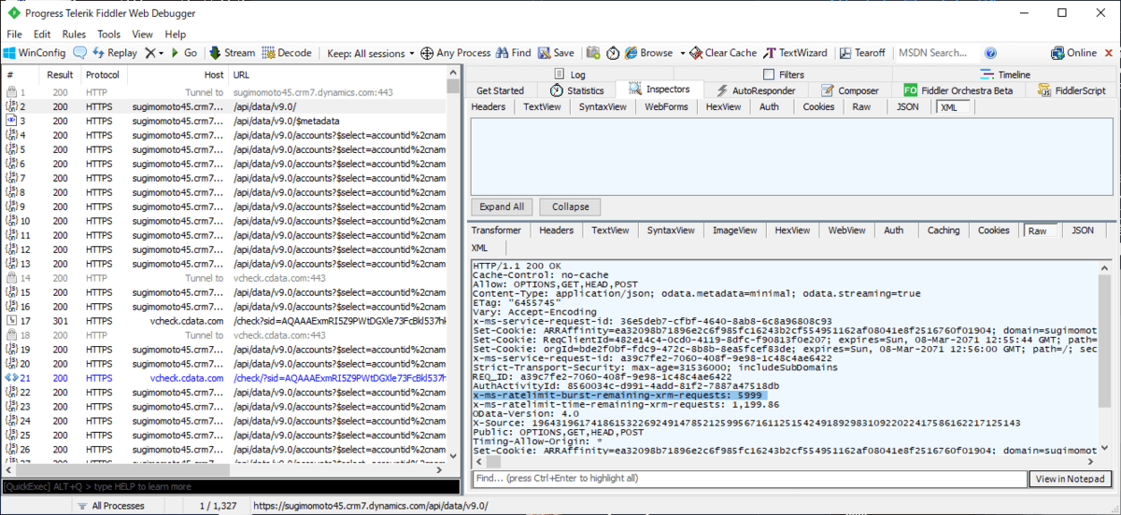The image size is (1121, 515).
Task: Click the Find text input field
Action: (x=747, y=479)
